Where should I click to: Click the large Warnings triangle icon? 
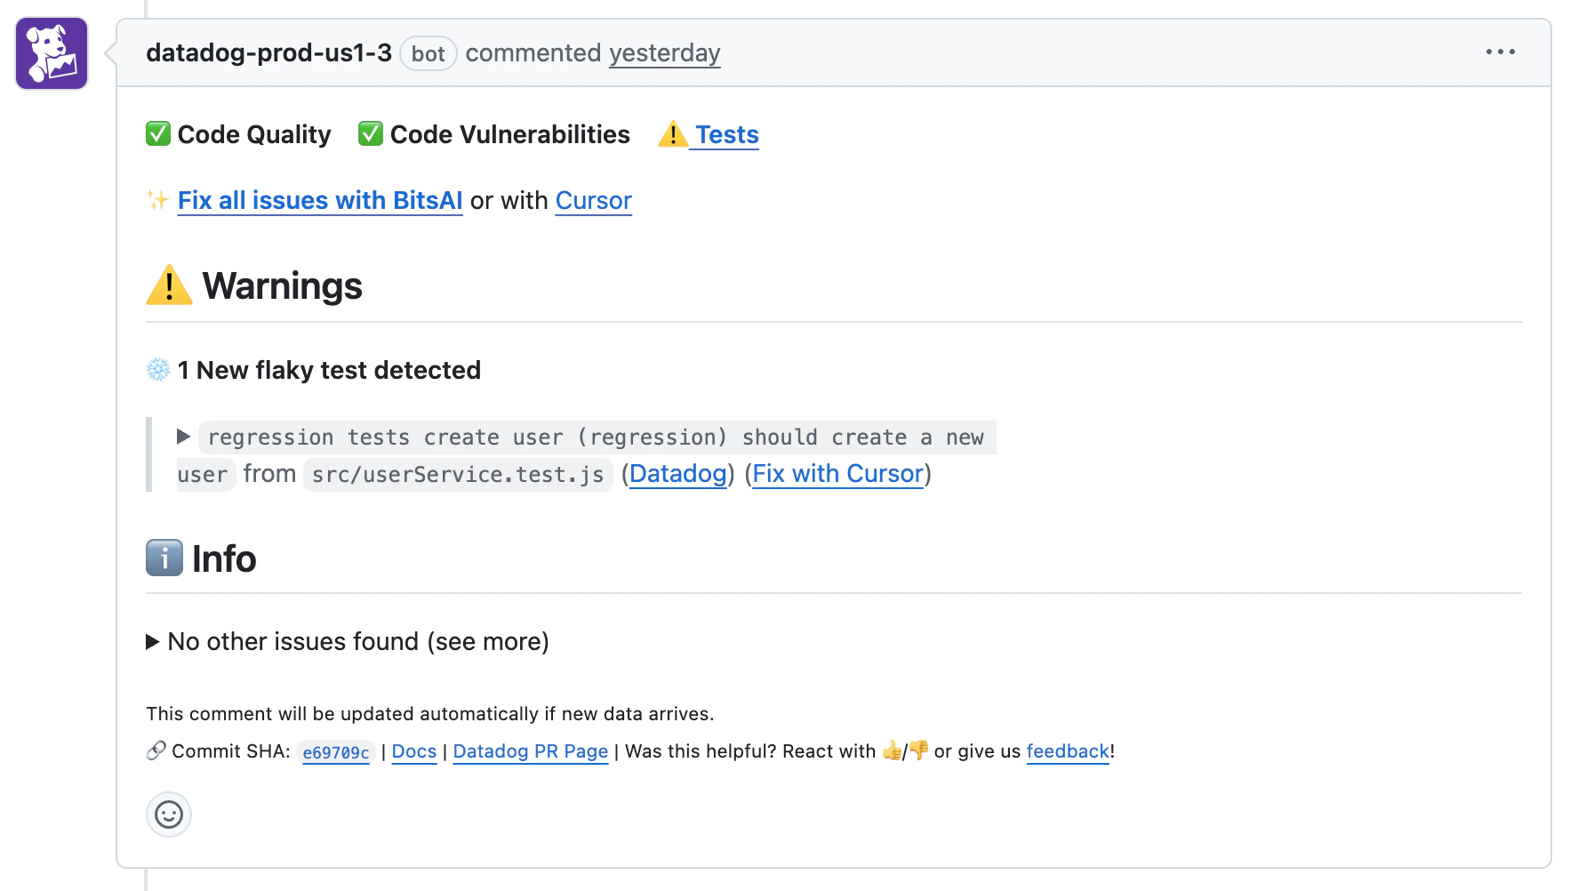(x=169, y=286)
